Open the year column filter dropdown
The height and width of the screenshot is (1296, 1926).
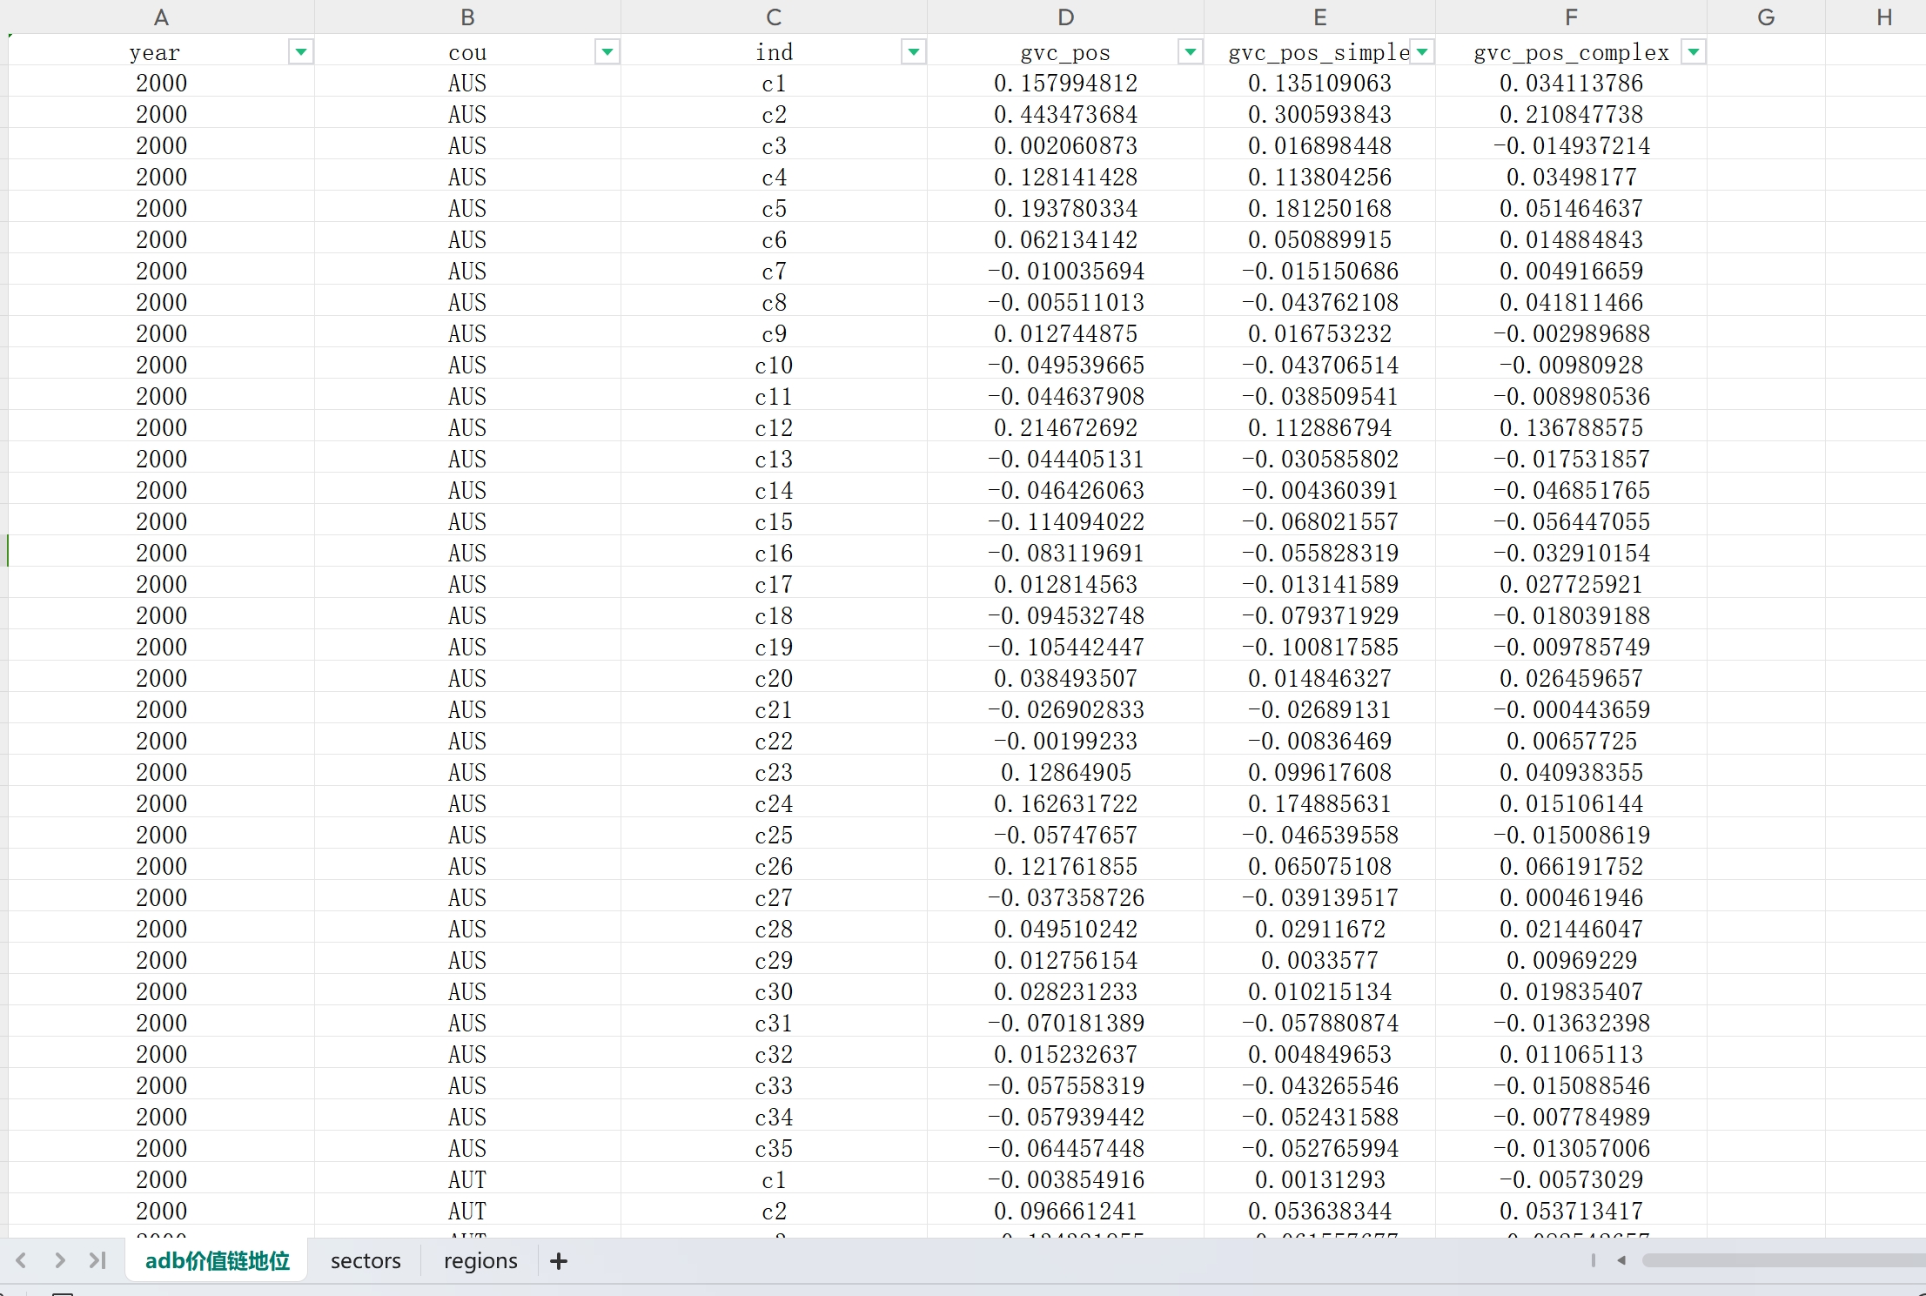[x=300, y=52]
